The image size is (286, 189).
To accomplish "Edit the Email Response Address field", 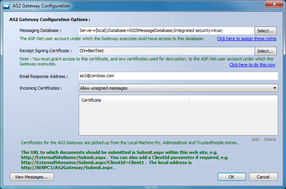I will click(x=178, y=76).
